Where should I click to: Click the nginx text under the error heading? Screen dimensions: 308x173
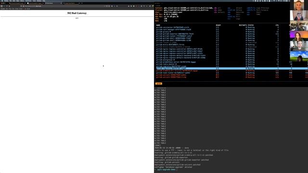tap(77, 18)
